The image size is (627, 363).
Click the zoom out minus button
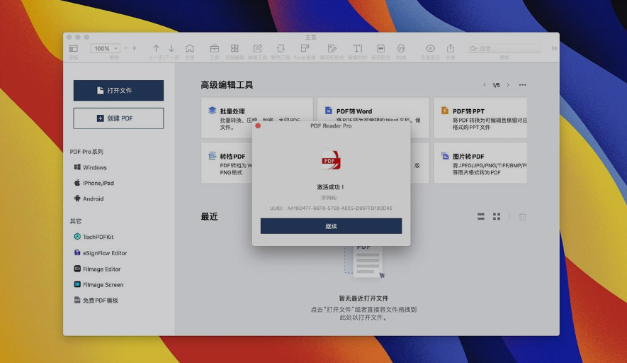tap(125, 48)
